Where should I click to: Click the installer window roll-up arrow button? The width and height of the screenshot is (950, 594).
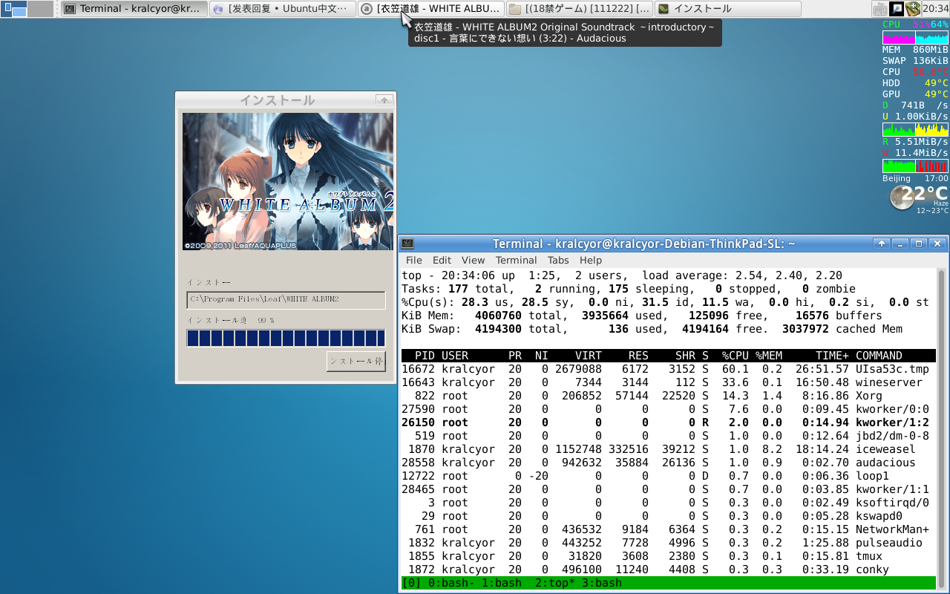[x=384, y=100]
